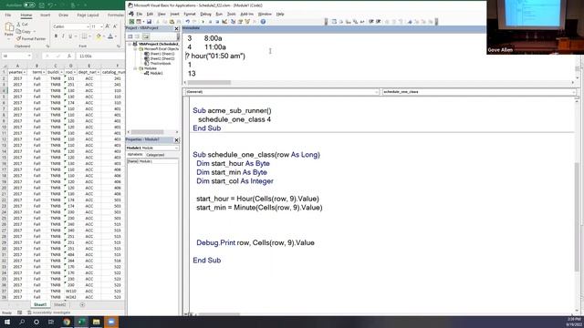This screenshot has height=328, width=584.
Task: Click the Reset (stop) icon in VBA toolbar
Action: click(x=217, y=22)
